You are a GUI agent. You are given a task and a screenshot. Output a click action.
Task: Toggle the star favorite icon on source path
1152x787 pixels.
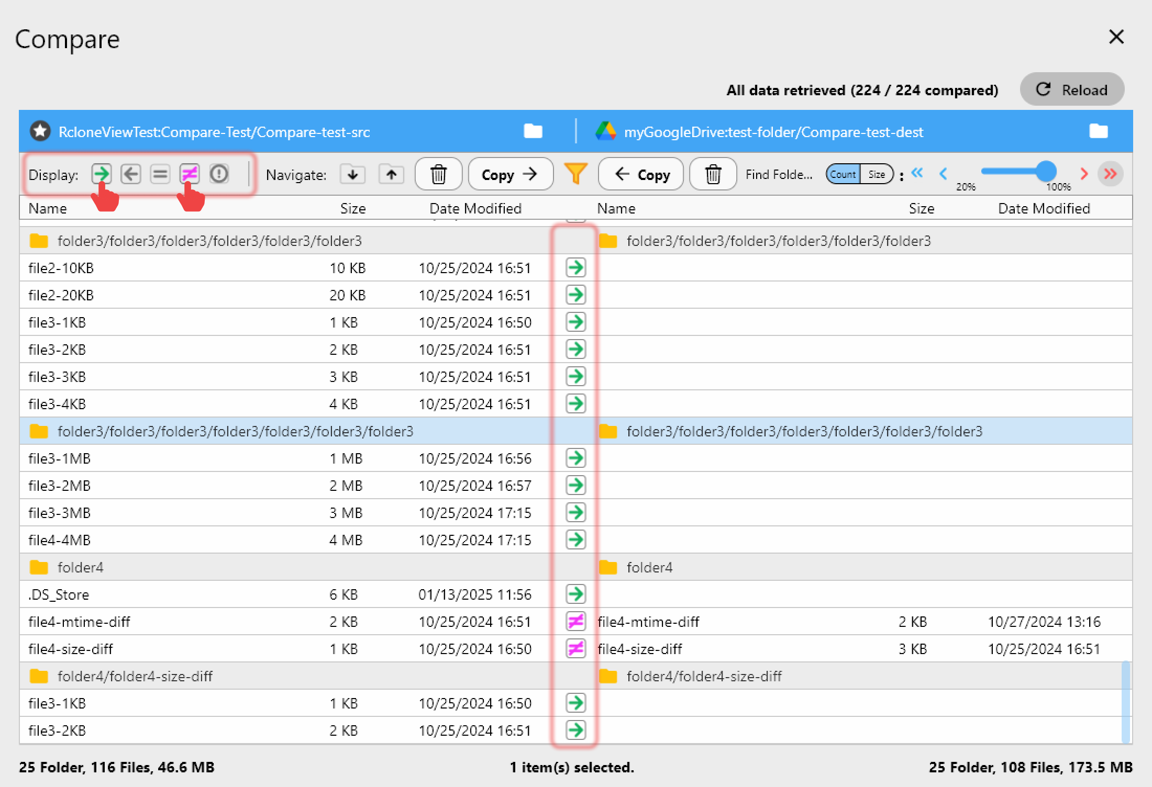[40, 131]
